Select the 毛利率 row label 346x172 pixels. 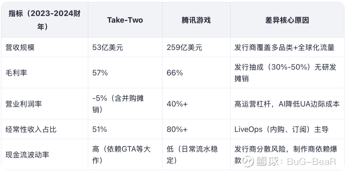[x=16, y=73]
